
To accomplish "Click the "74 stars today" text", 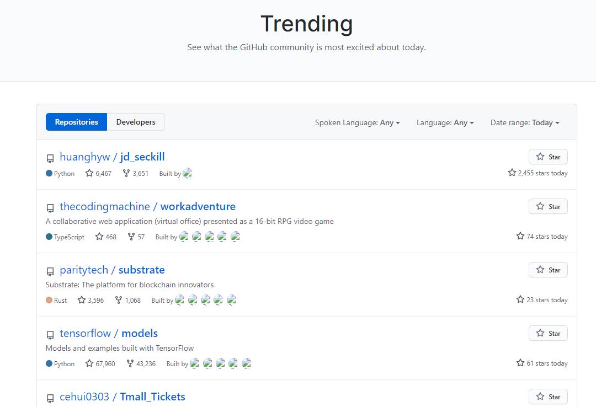I will coord(542,237).
